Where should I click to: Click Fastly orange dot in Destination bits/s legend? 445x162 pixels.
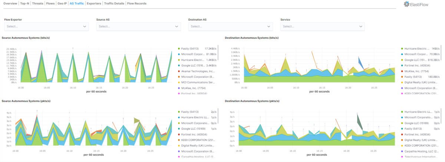402,77
